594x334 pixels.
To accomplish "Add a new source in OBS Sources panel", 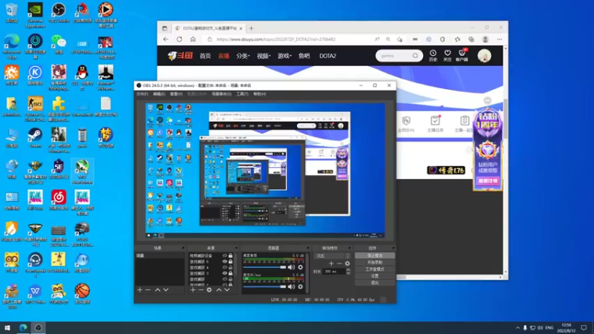I will coord(193,290).
